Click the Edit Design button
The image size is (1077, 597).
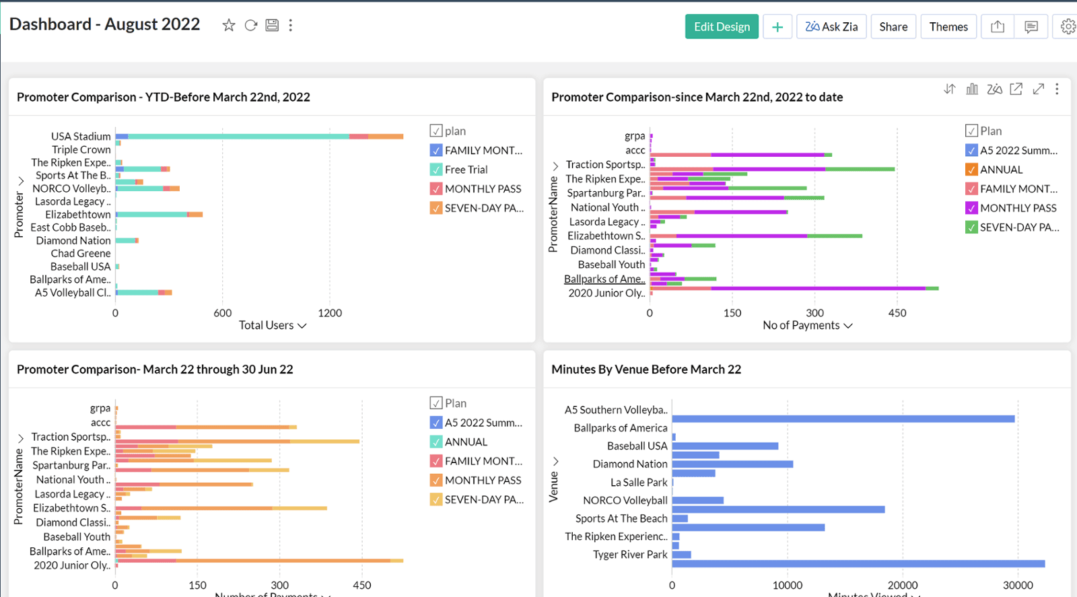(722, 27)
